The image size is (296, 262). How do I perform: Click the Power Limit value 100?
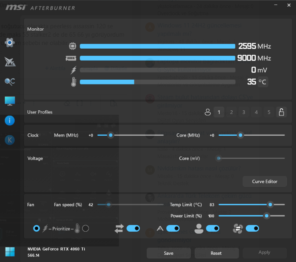tap(211, 216)
